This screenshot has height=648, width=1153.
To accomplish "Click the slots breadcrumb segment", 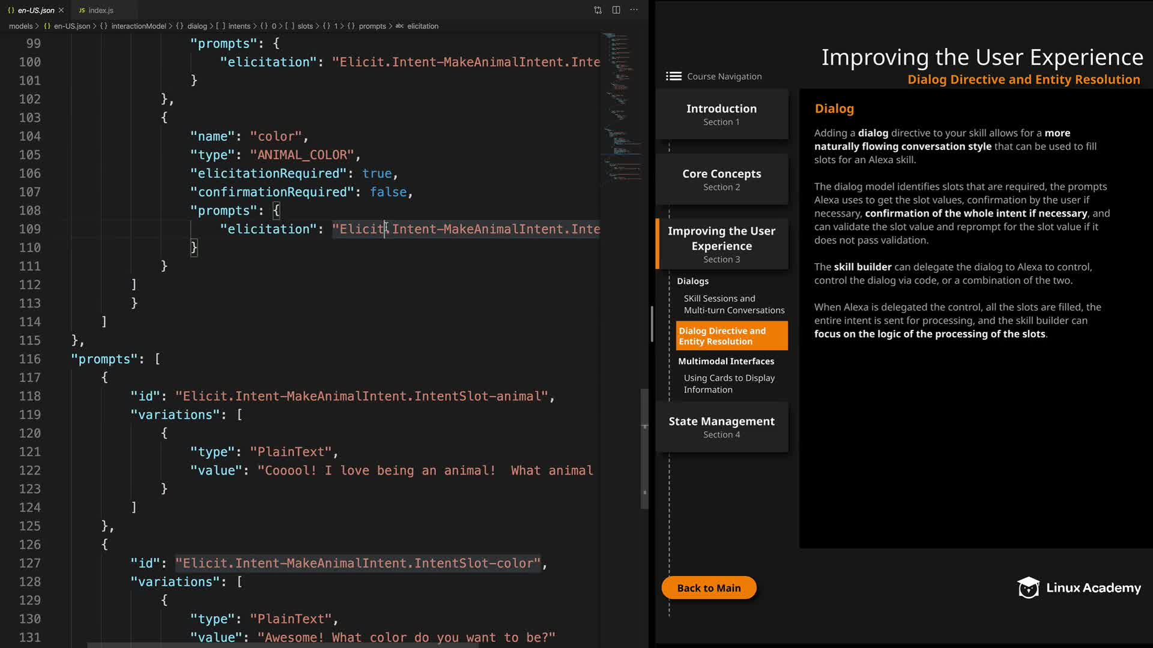I will [305, 26].
